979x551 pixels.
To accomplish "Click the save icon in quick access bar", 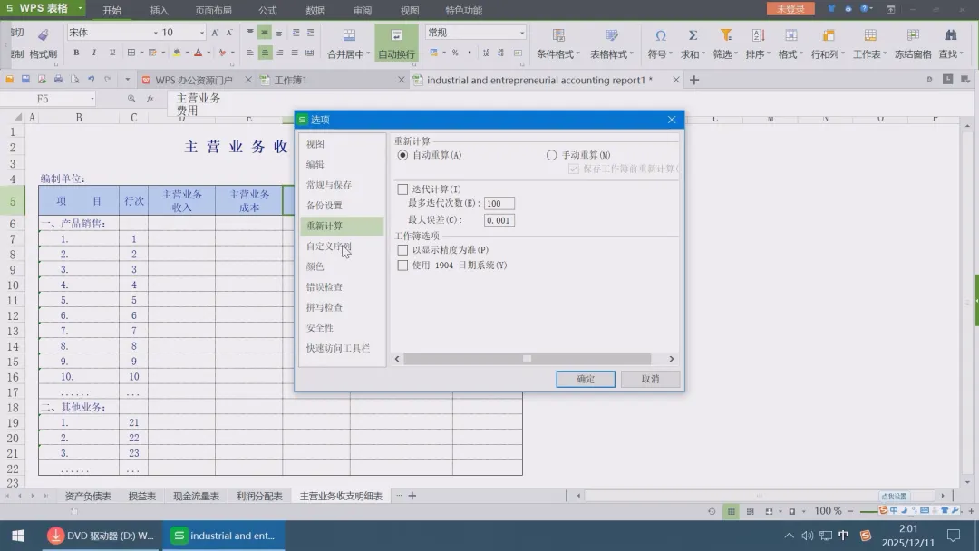I will pos(25,80).
